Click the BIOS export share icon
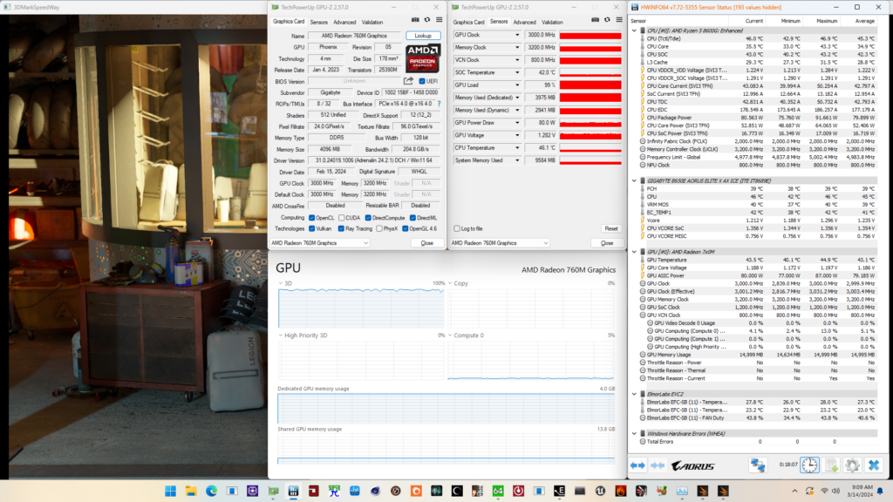Screen dimensions: 893x502 [x=408, y=81]
